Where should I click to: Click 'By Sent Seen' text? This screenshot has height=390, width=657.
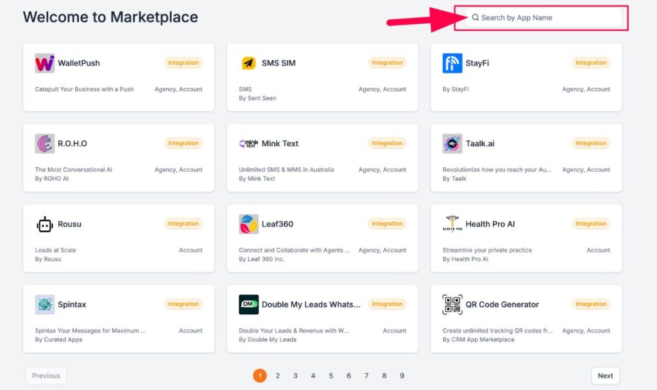tap(257, 98)
